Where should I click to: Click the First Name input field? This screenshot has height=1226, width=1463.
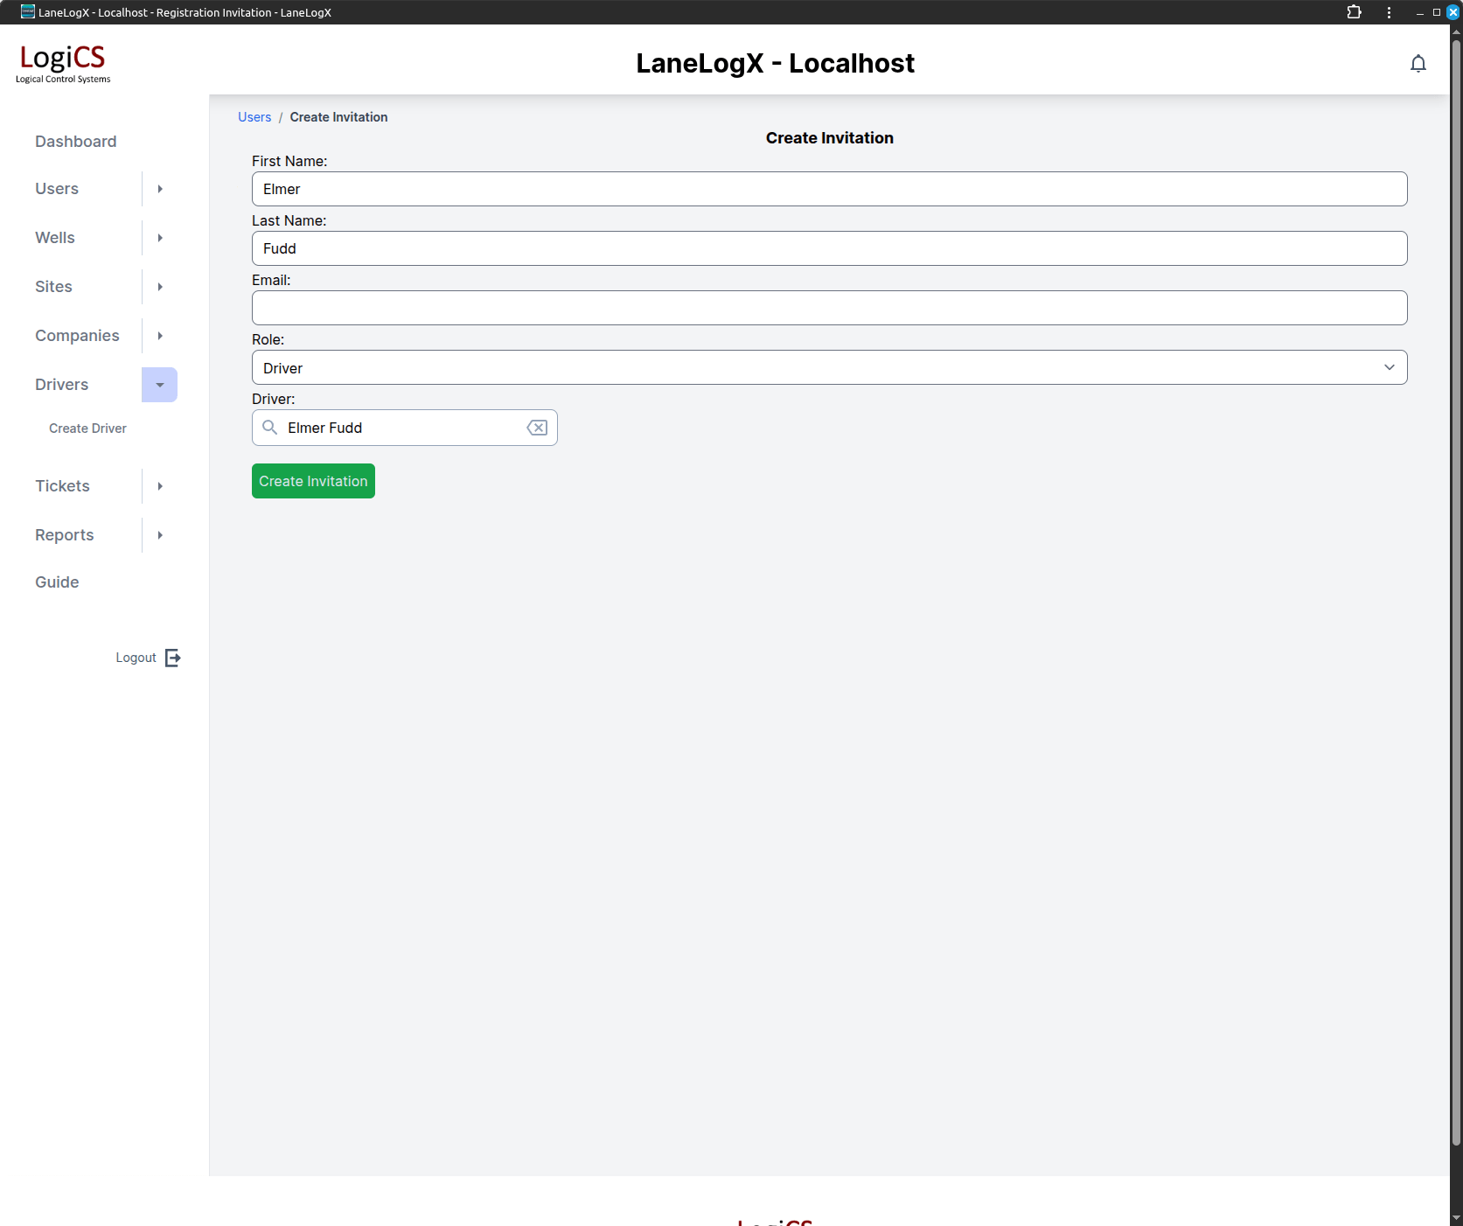pyautogui.click(x=829, y=189)
